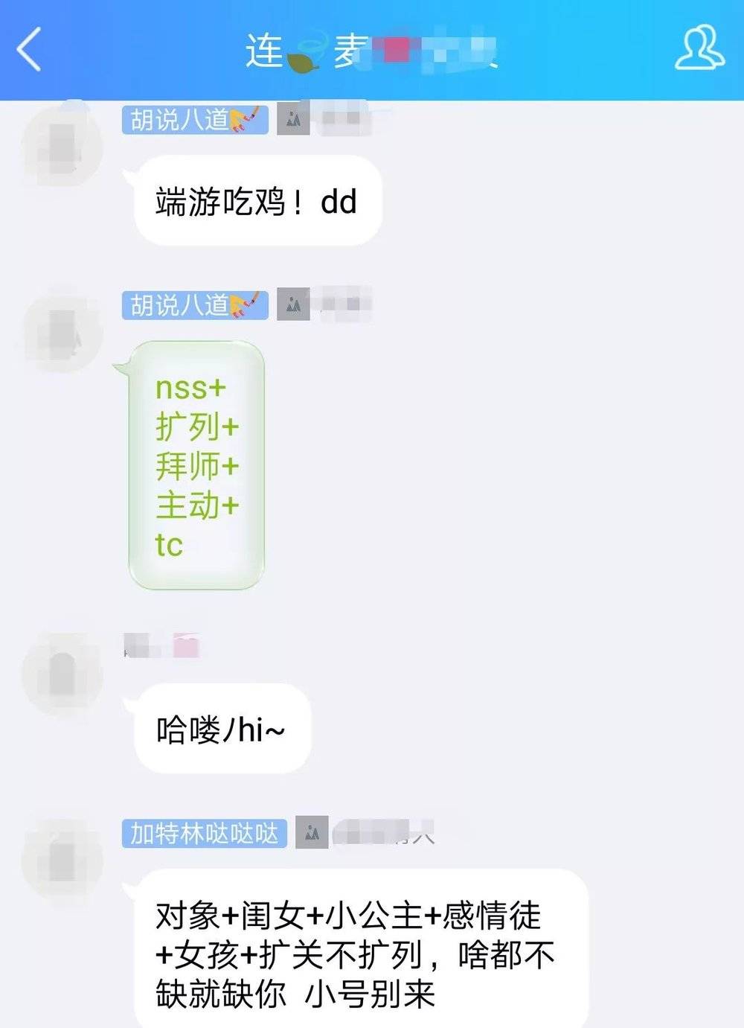This screenshot has height=1028, width=744.
Task: Tap image icon beside 加特林哒哒哒 badge
Action: coord(312,833)
